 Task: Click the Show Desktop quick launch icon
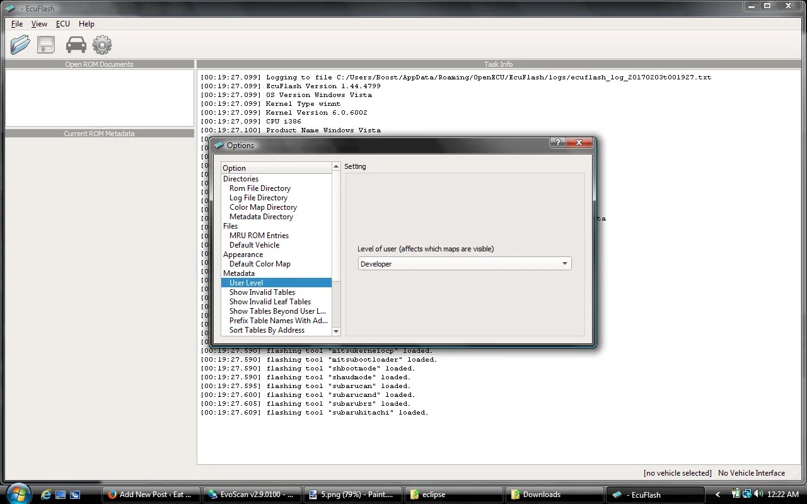(61, 495)
